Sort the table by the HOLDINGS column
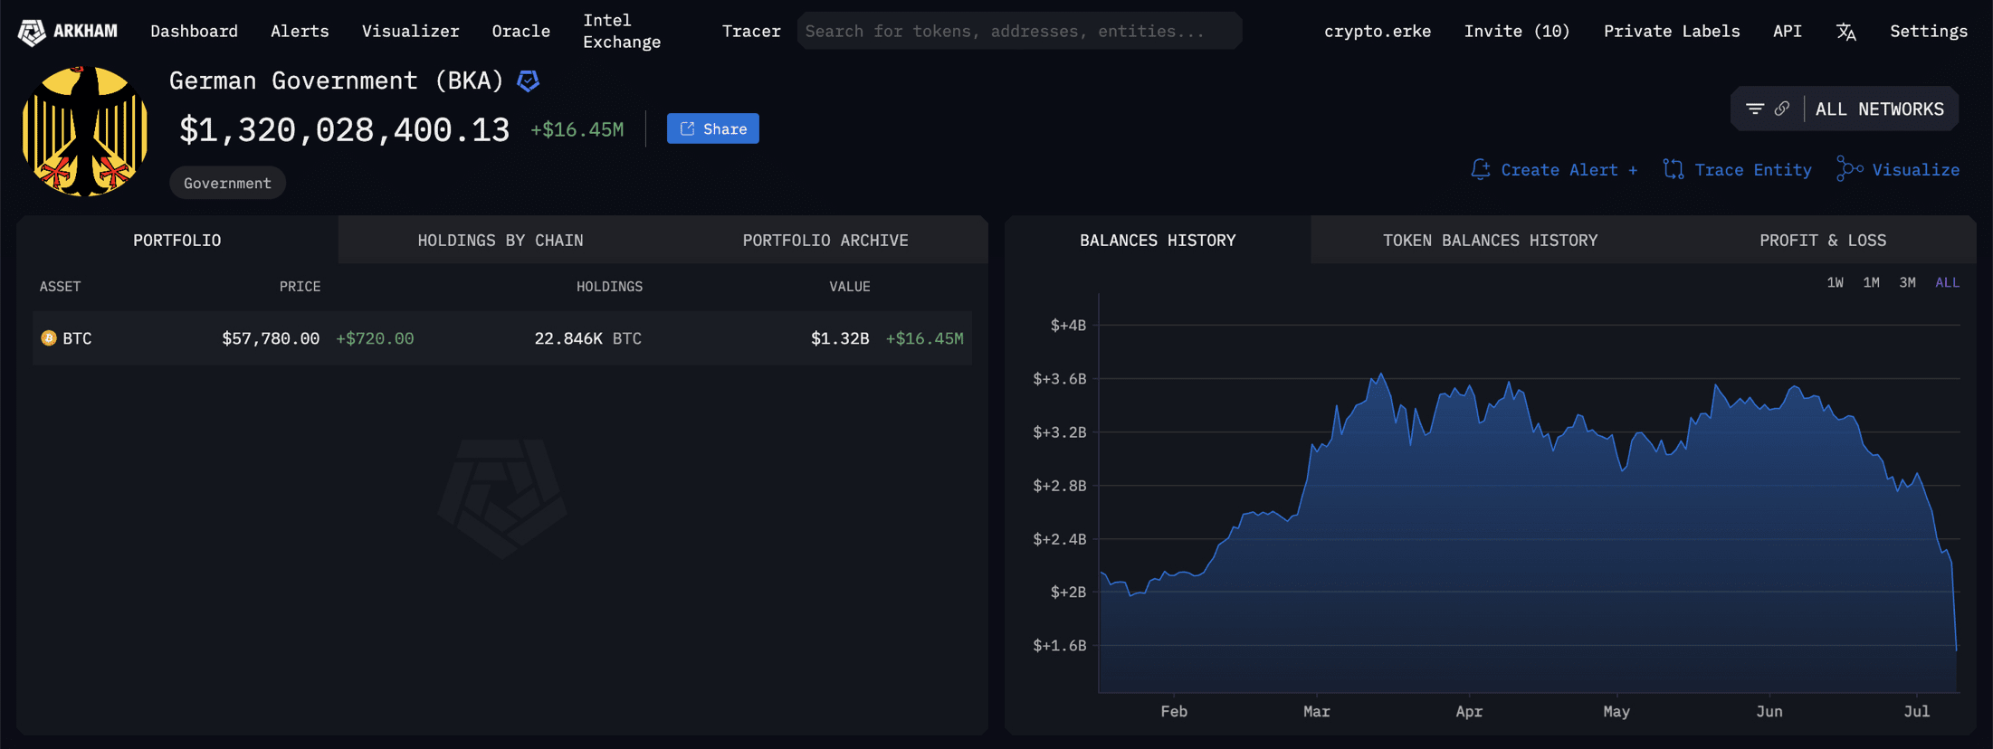Viewport: 1993px width, 749px height. click(x=609, y=287)
